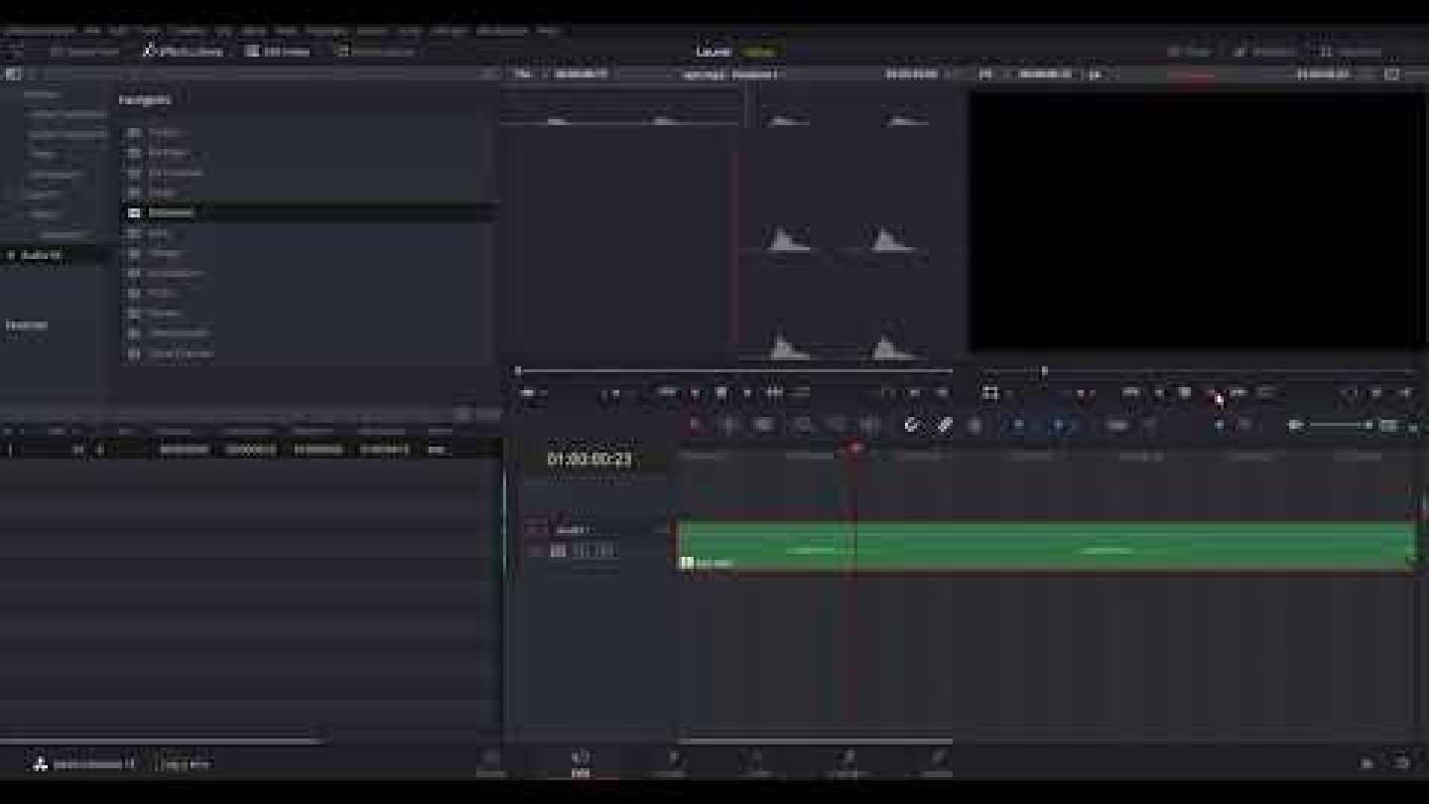
Task: Switch to the Fairlight page tab
Action: 846,763
